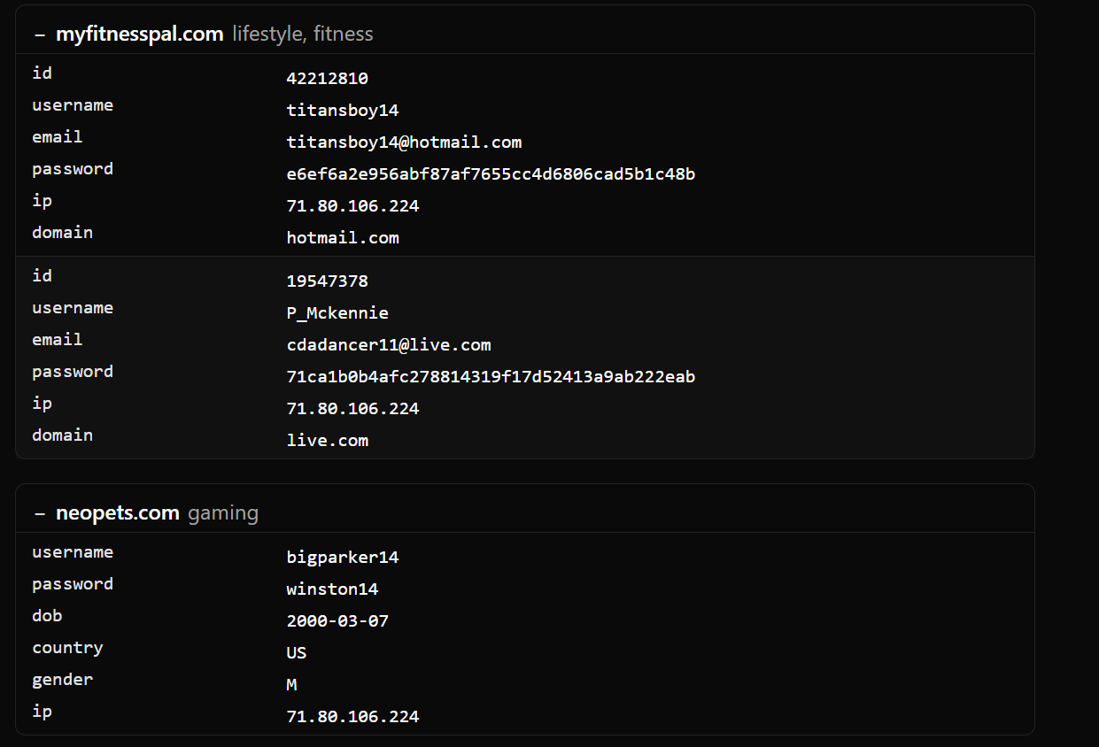
Task: Click the neopets.com heading title
Action: click(117, 513)
